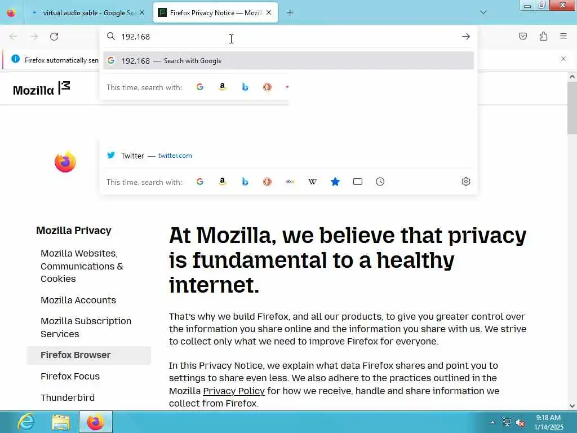Search bookmarks with the star icon
Image resolution: width=577 pixels, height=433 pixels.
(x=335, y=182)
